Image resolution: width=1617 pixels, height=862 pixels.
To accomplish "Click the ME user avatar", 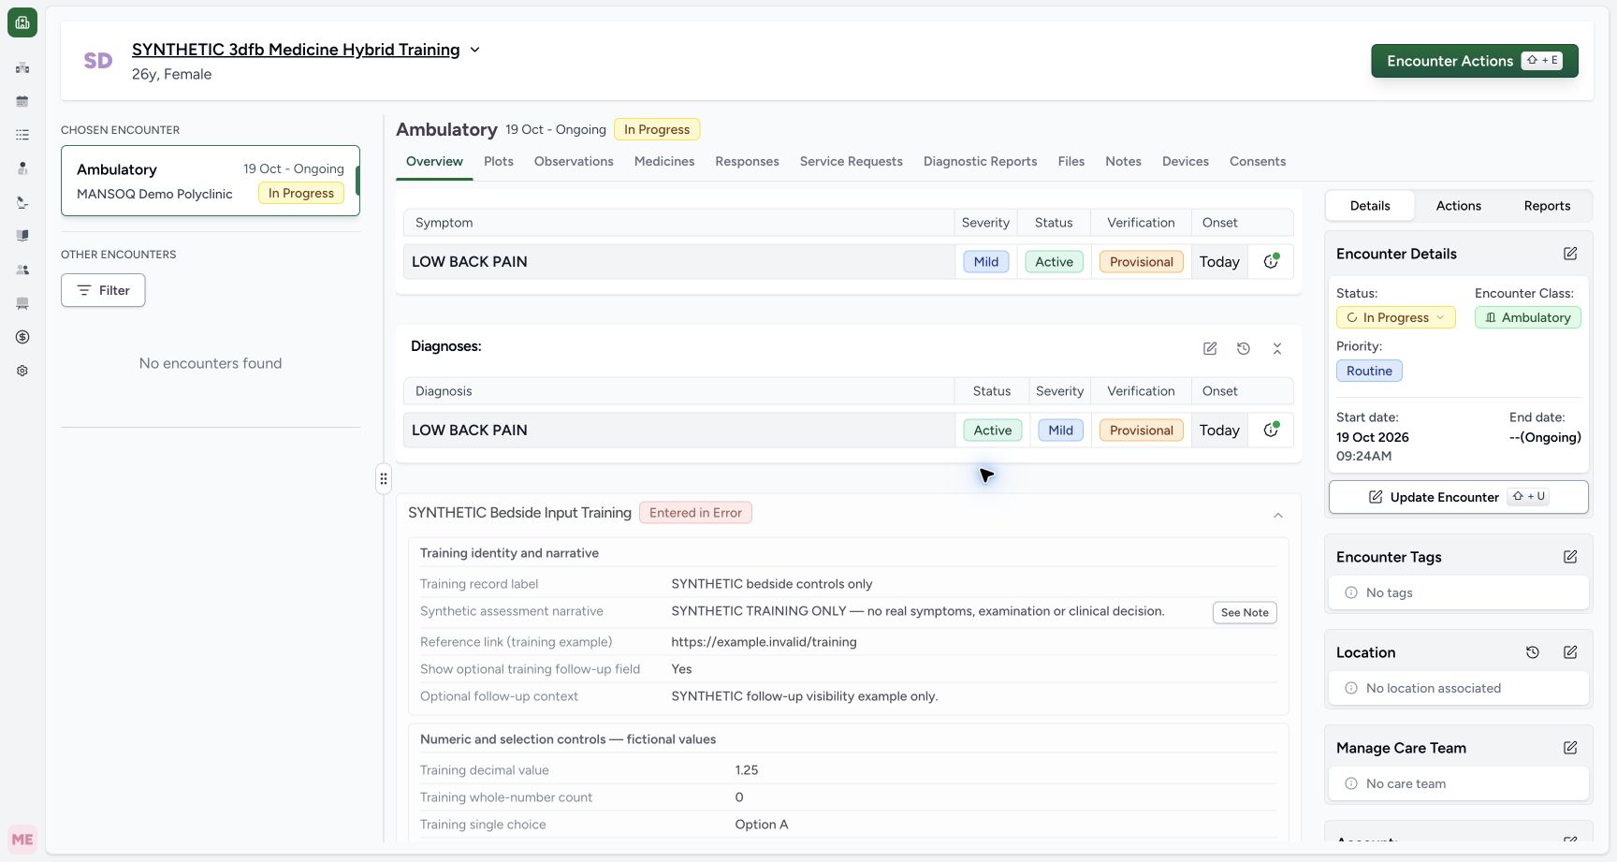I will (x=22, y=840).
